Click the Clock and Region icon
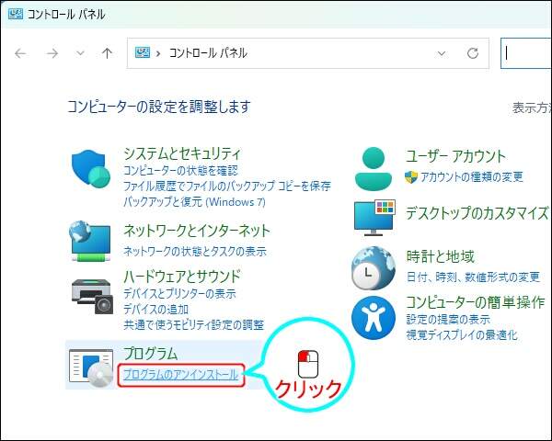The height and width of the screenshot is (441, 552). pos(373,267)
